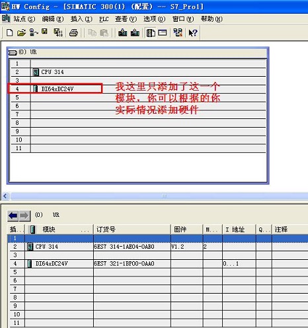Select DI64xDC24V module in slot 4

(55, 89)
